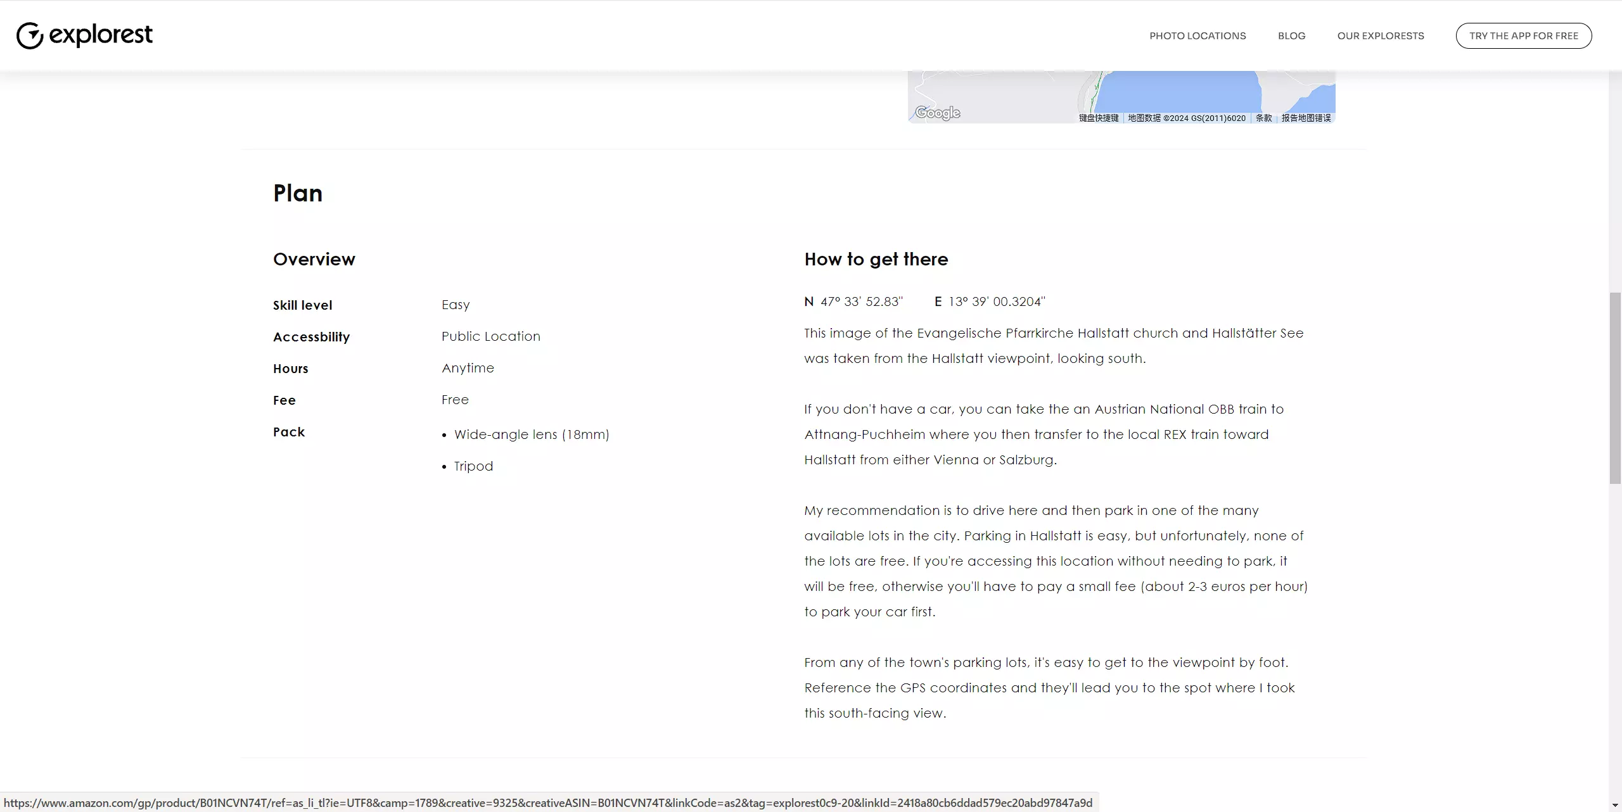
Task: Click the scrollbar down arrow
Action: point(1615,805)
